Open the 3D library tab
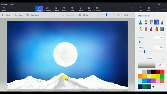This screenshot has height=94, width=167. click(97, 9)
